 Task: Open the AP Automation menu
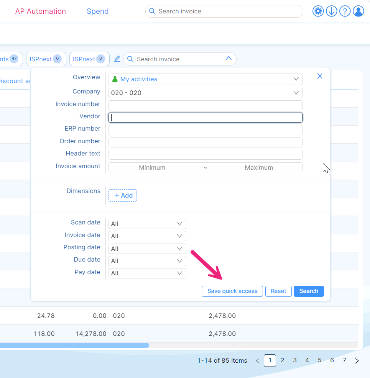pyautogui.click(x=40, y=11)
